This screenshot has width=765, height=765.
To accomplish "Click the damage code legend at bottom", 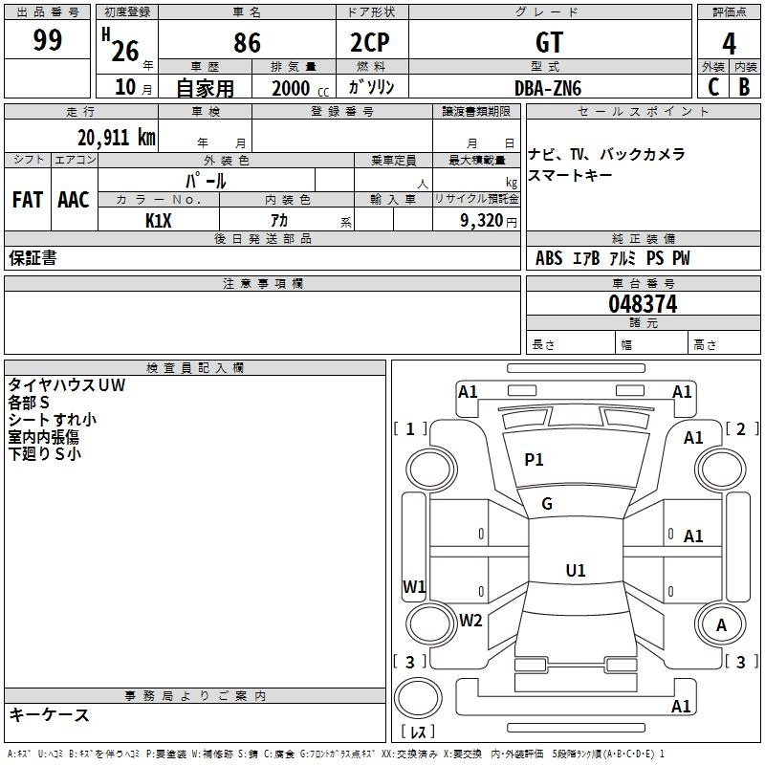I will [336, 754].
